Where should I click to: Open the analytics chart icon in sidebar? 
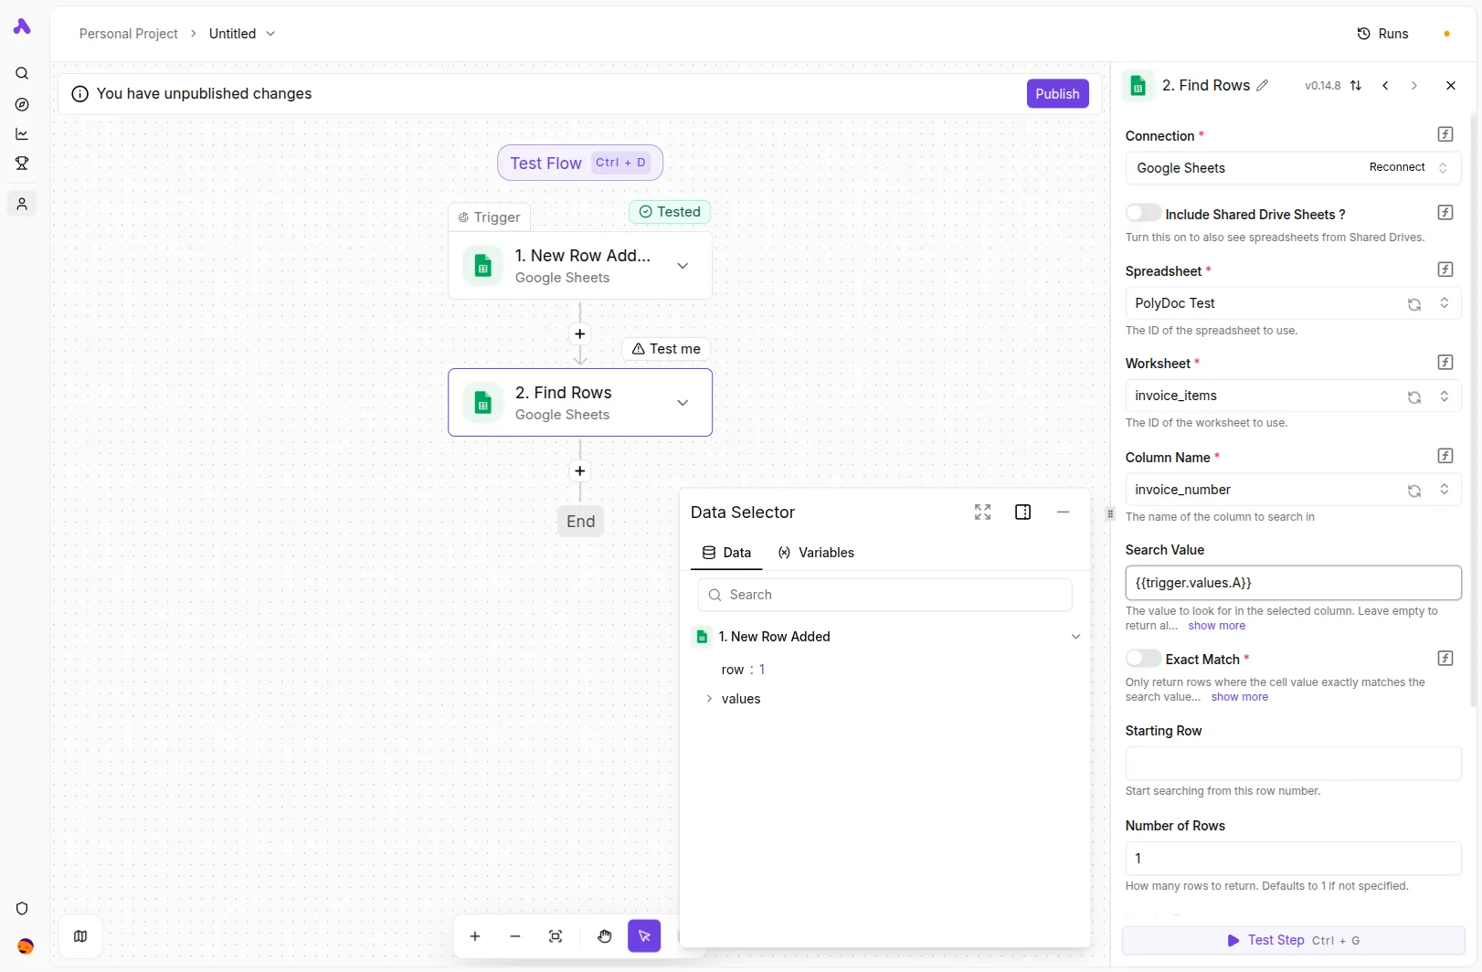coord(22,134)
